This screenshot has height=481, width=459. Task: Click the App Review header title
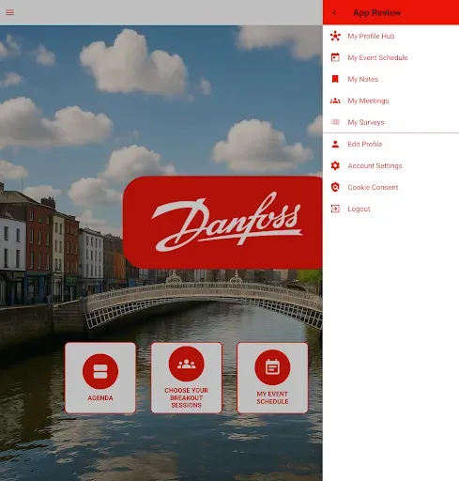(x=376, y=12)
